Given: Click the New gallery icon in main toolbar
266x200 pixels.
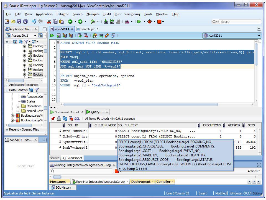Looking at the screenshot, I should tap(7, 22).
